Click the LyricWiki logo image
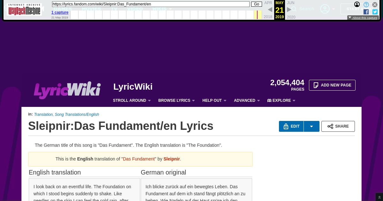 67,90
